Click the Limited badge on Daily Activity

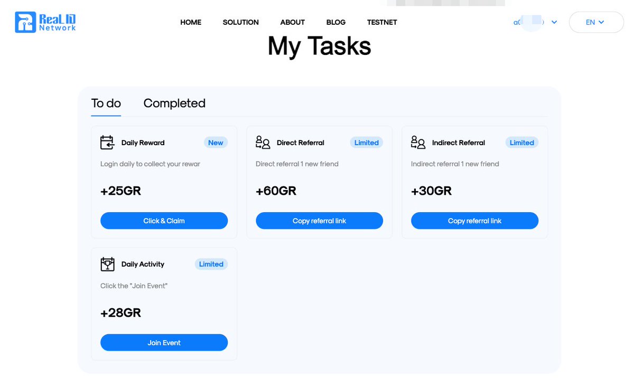(211, 264)
